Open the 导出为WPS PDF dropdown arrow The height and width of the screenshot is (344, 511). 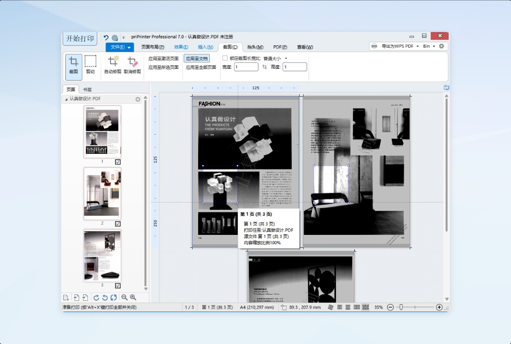pyautogui.click(x=418, y=46)
